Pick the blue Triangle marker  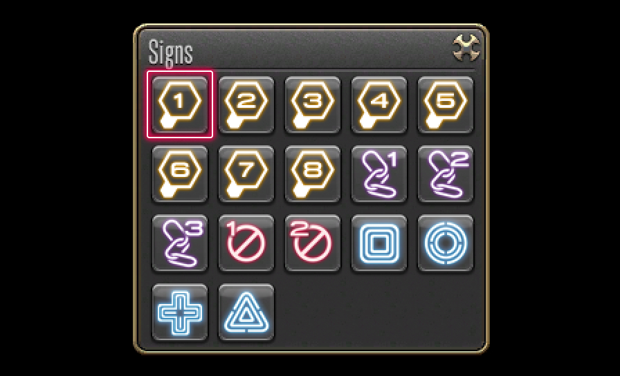246,312
